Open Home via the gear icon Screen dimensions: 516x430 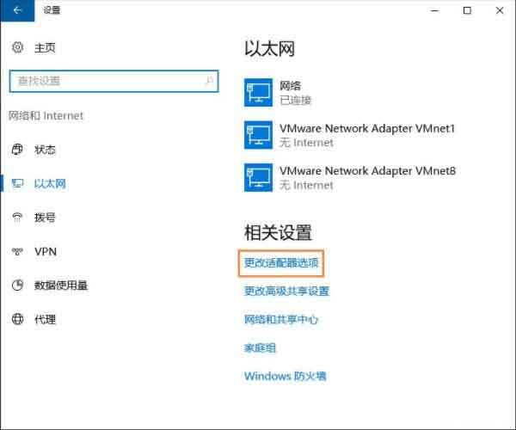(17, 47)
